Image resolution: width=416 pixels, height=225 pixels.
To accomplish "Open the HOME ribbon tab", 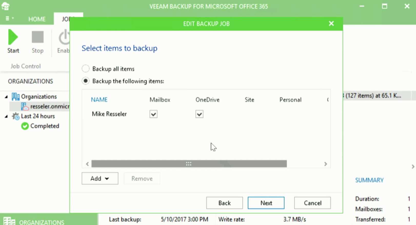I will 37,19.
